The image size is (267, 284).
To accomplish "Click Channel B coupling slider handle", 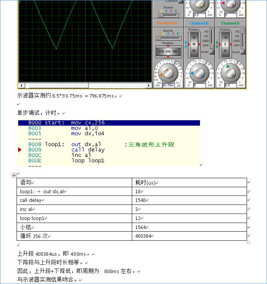I will coord(212,46).
